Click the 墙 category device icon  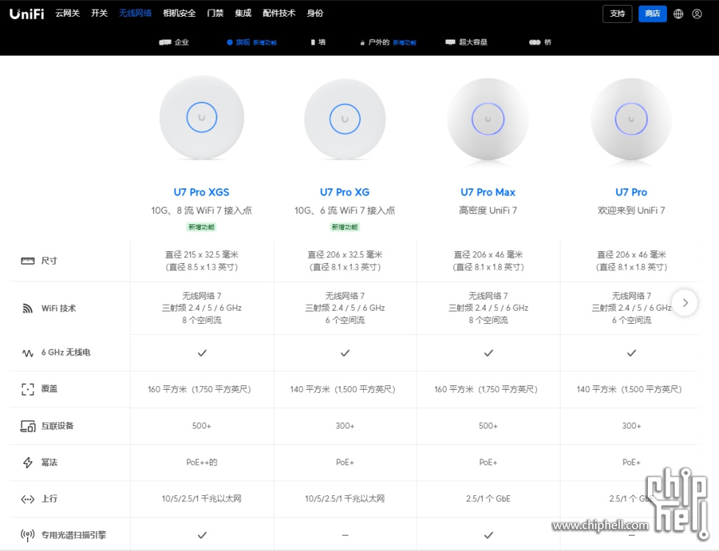pyautogui.click(x=313, y=42)
